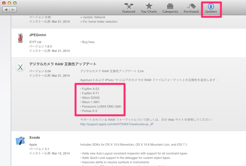Viewport: 246px width, 166px height.
Task: Click Pentax K-3 list entry
Action: pyautogui.click(x=89, y=111)
